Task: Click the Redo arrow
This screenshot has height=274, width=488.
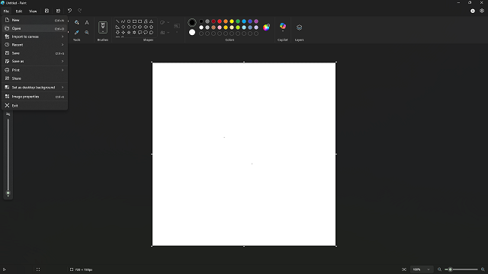Action: click(79, 11)
